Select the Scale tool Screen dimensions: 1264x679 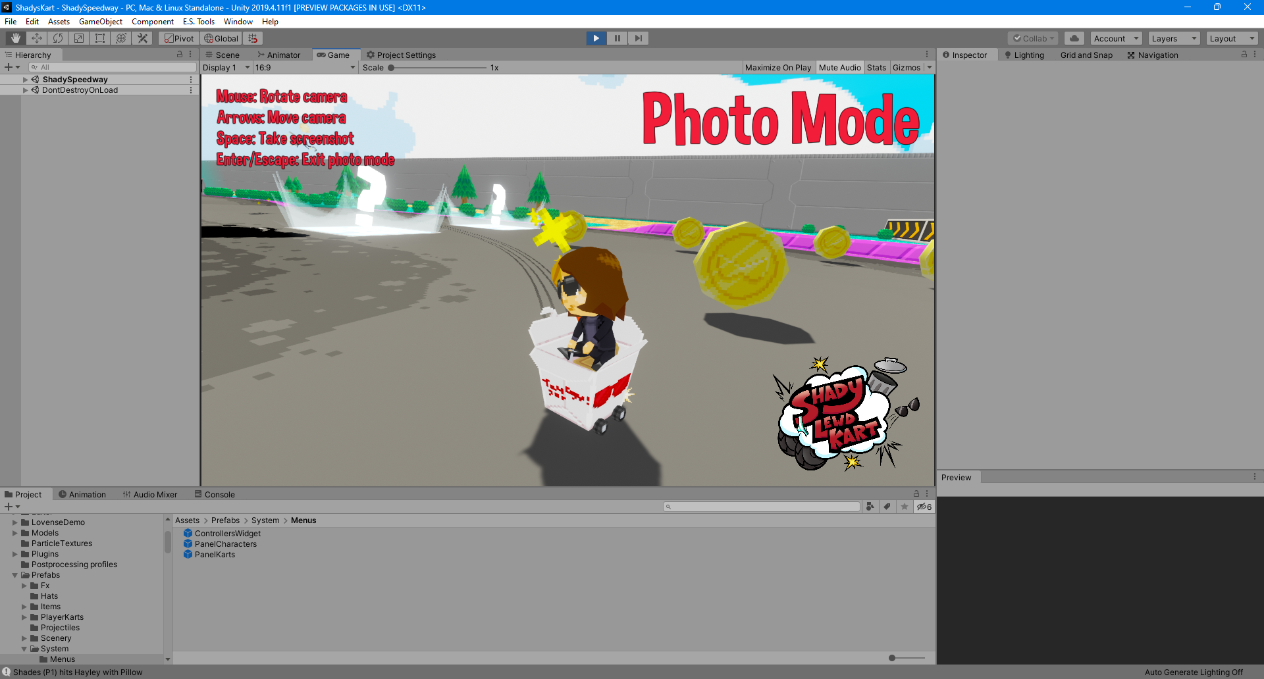tap(79, 38)
